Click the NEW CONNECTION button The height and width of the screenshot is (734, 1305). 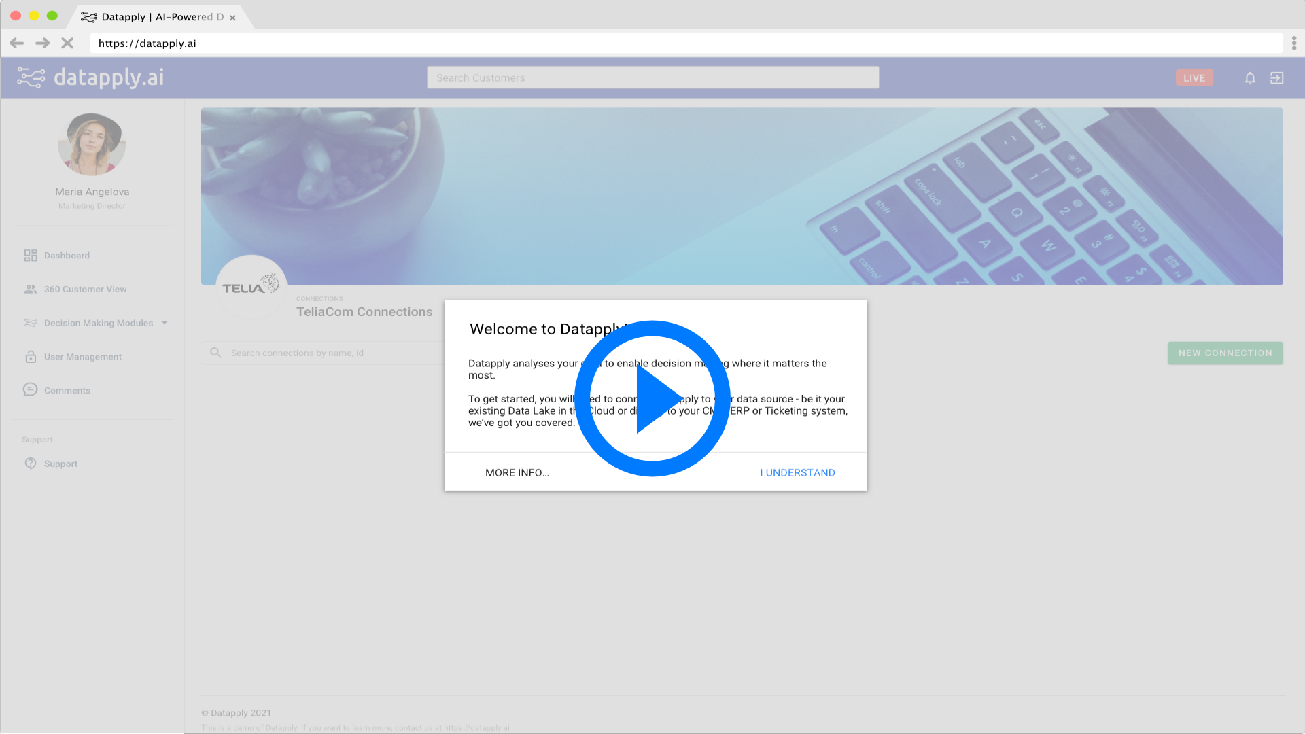point(1225,353)
